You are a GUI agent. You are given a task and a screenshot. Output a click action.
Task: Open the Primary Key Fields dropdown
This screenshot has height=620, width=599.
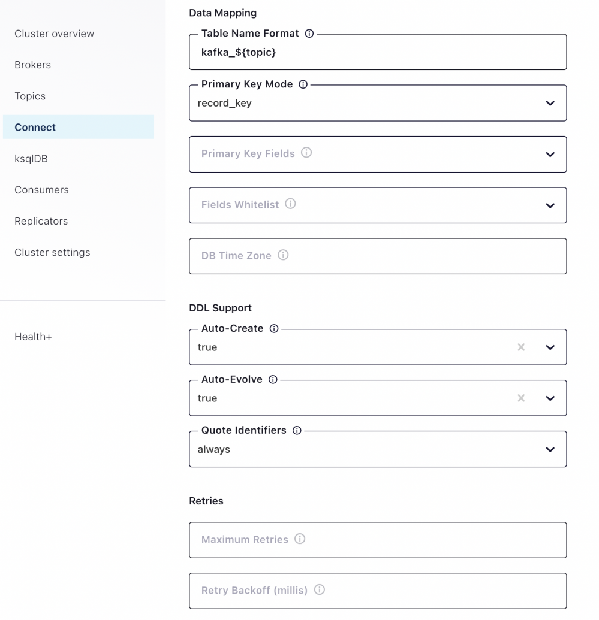tap(550, 155)
